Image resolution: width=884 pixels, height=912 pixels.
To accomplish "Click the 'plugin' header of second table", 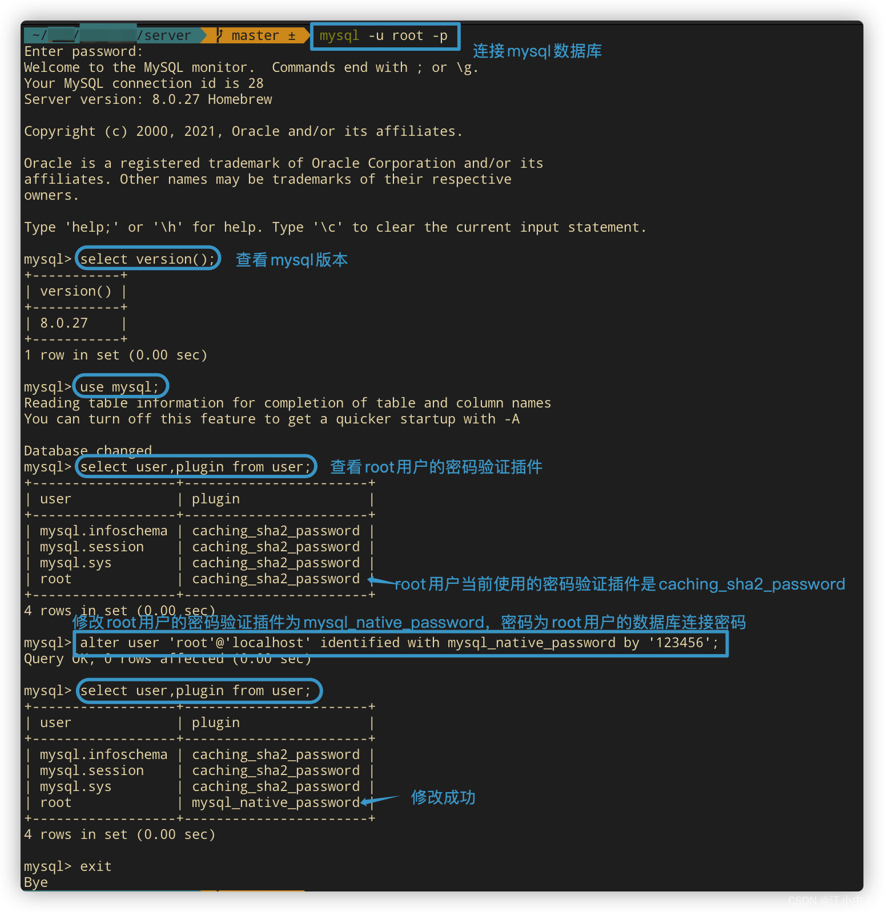I will click(216, 723).
